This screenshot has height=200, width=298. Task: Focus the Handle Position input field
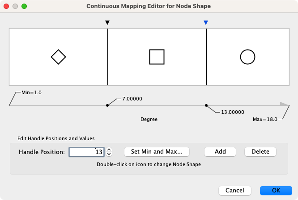pyautogui.click(x=86, y=152)
